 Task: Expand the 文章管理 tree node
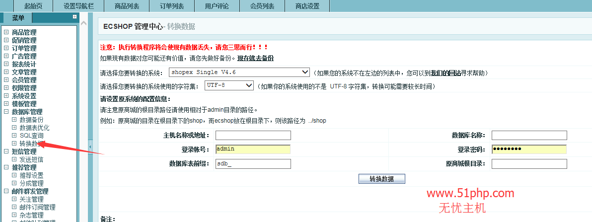(6, 72)
